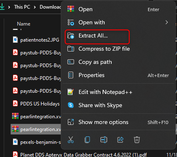Click the green Downloads arrow icon

tap(2, 7)
